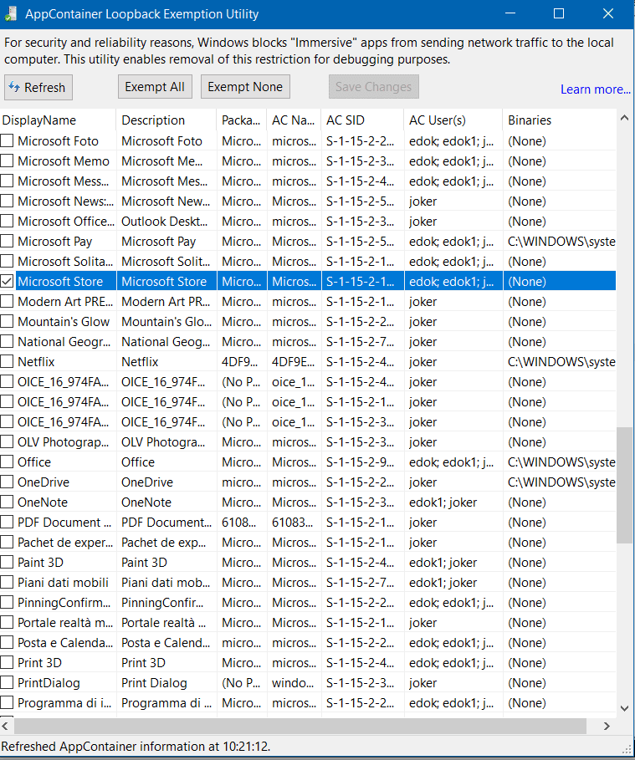635x760 pixels.
Task: Select the Mountain's Glow display name
Action: tap(64, 321)
